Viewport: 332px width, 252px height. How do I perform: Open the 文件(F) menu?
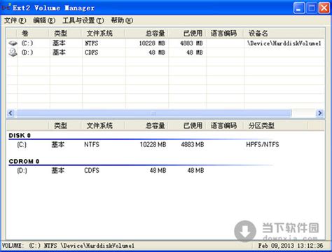pos(15,20)
